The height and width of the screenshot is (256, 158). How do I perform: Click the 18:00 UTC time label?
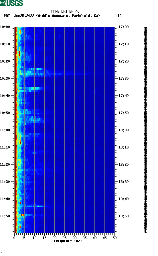coord(123,130)
